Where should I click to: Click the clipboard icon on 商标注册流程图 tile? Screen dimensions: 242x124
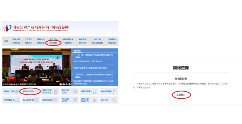(x=75, y=100)
